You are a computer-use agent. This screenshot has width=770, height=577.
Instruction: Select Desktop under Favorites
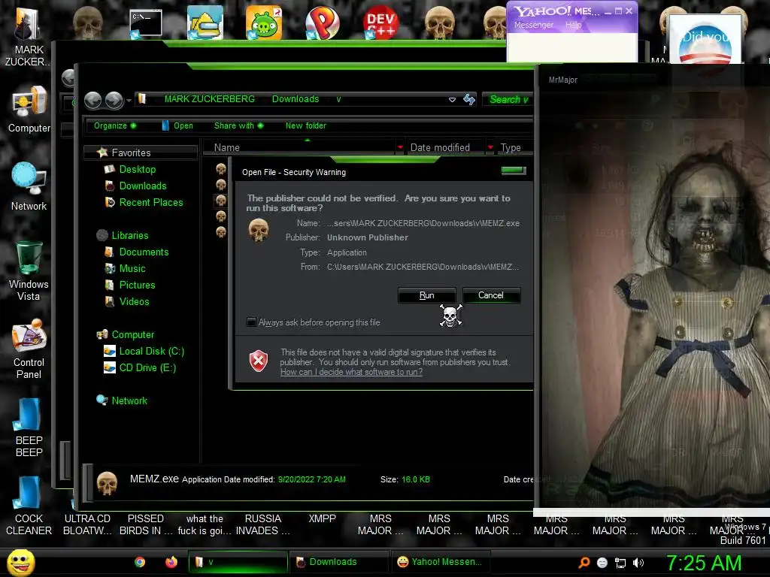click(x=138, y=169)
